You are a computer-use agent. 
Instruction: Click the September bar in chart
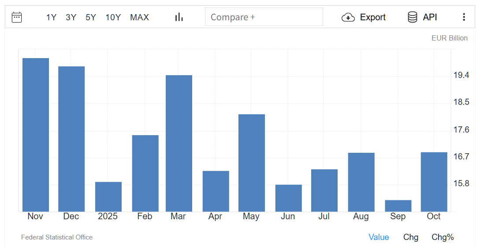[x=398, y=206]
